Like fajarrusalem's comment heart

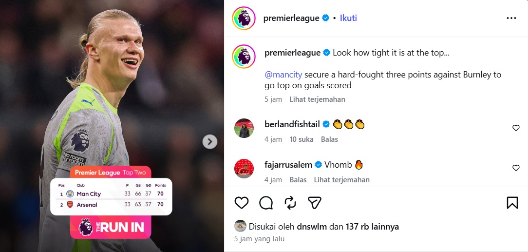pyautogui.click(x=516, y=168)
